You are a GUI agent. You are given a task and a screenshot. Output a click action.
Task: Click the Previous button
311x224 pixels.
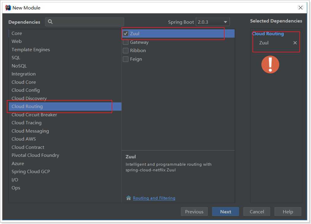tap(194, 212)
